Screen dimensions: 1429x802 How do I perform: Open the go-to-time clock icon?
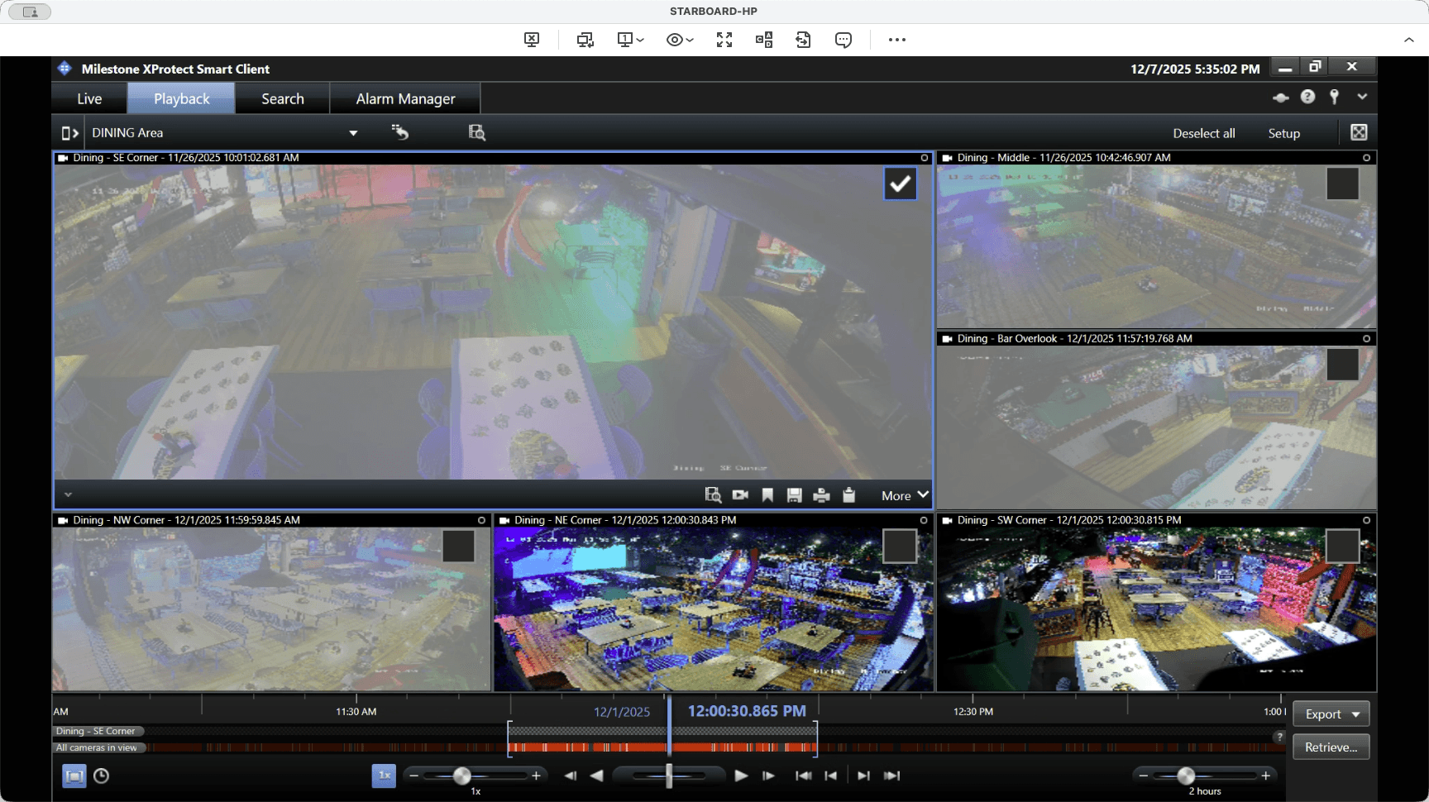click(x=101, y=776)
